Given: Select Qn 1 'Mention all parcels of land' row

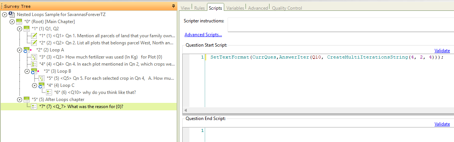Looking at the screenshot, I should [x=107, y=35].
